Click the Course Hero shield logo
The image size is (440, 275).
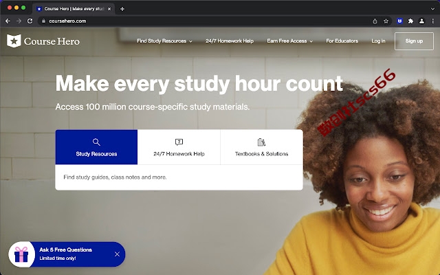[14, 41]
